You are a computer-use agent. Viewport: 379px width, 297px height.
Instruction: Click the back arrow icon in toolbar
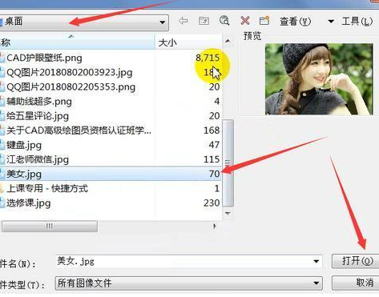pyautogui.click(x=183, y=21)
